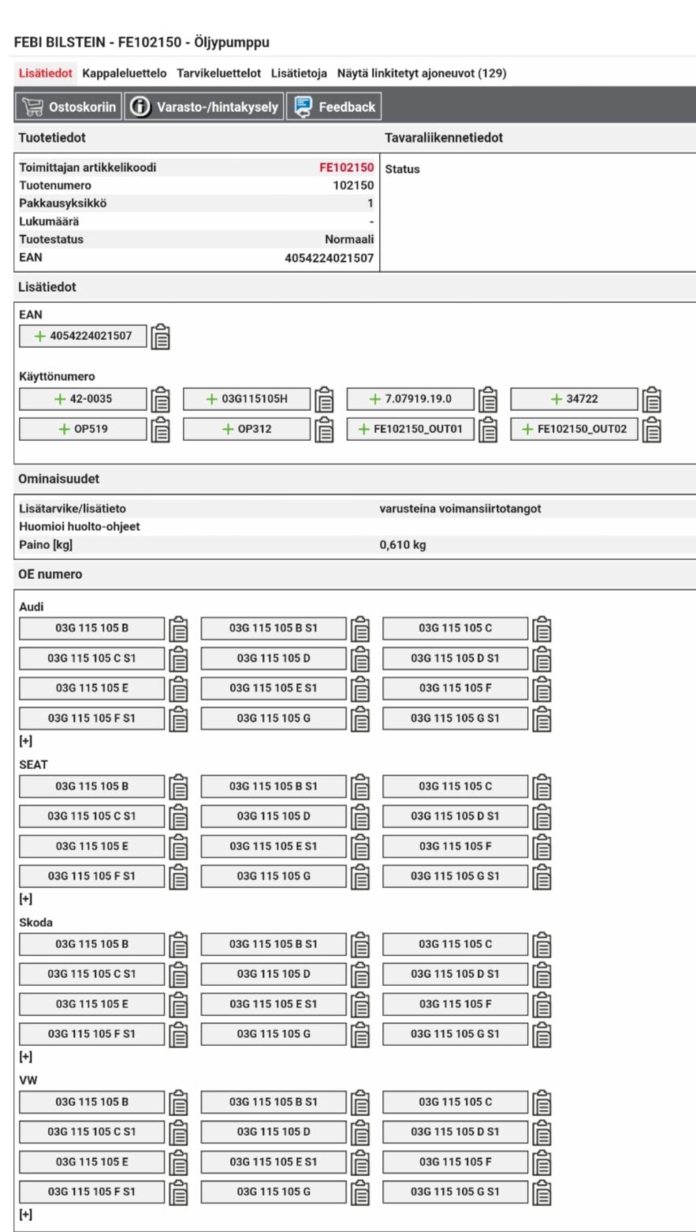Copy EAN 4054224021507 with clipboard icon

pos(161,338)
